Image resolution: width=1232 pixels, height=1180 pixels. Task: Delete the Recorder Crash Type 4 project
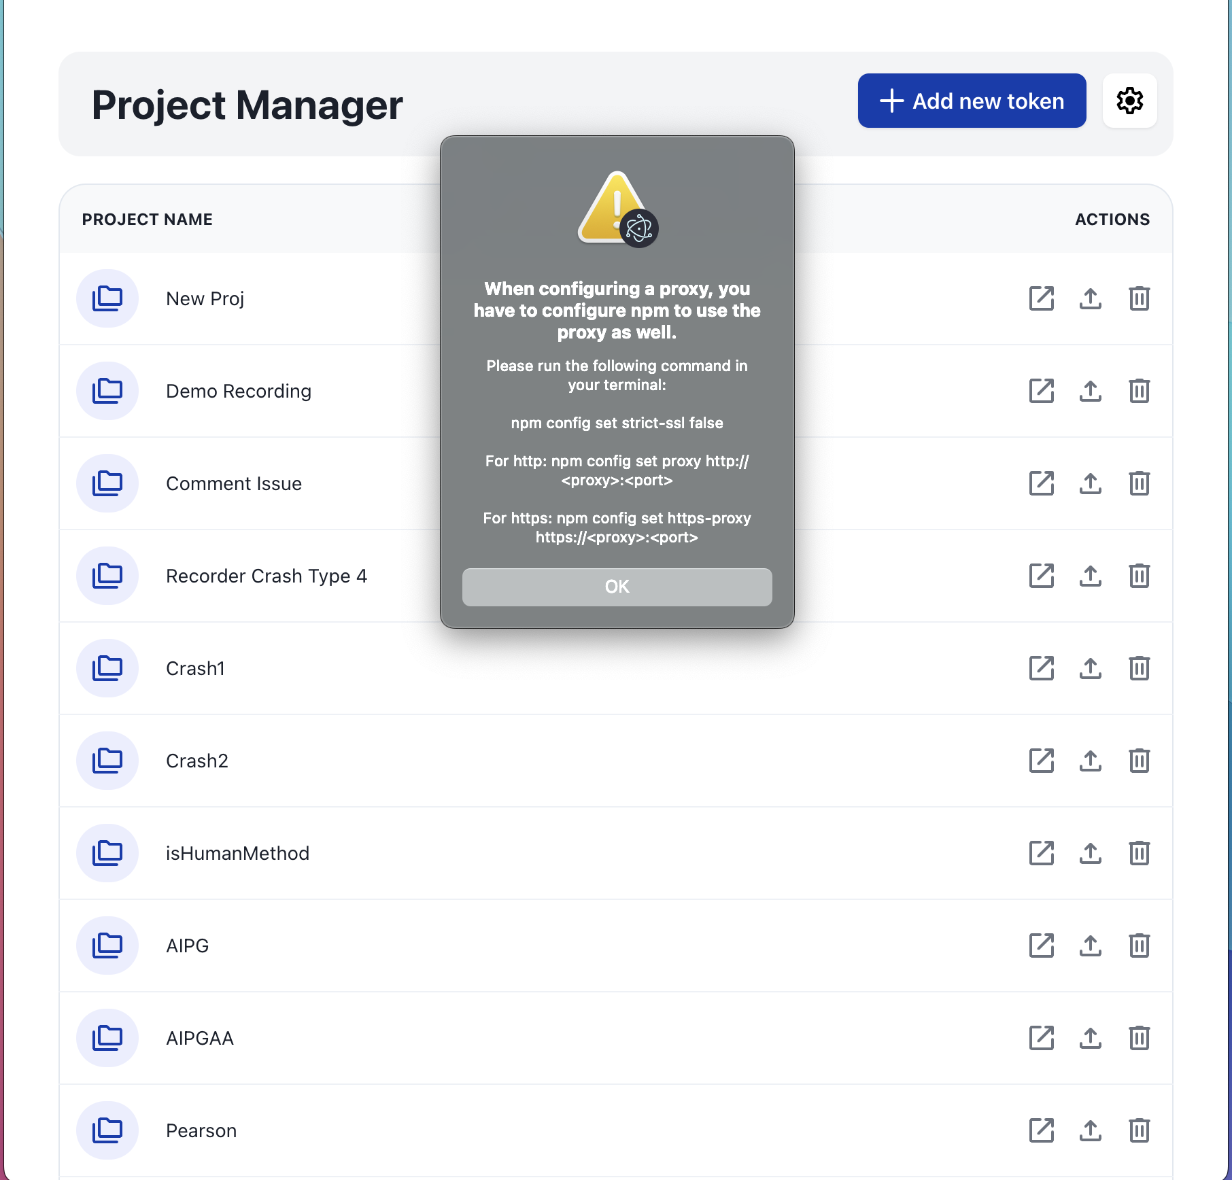click(1139, 576)
